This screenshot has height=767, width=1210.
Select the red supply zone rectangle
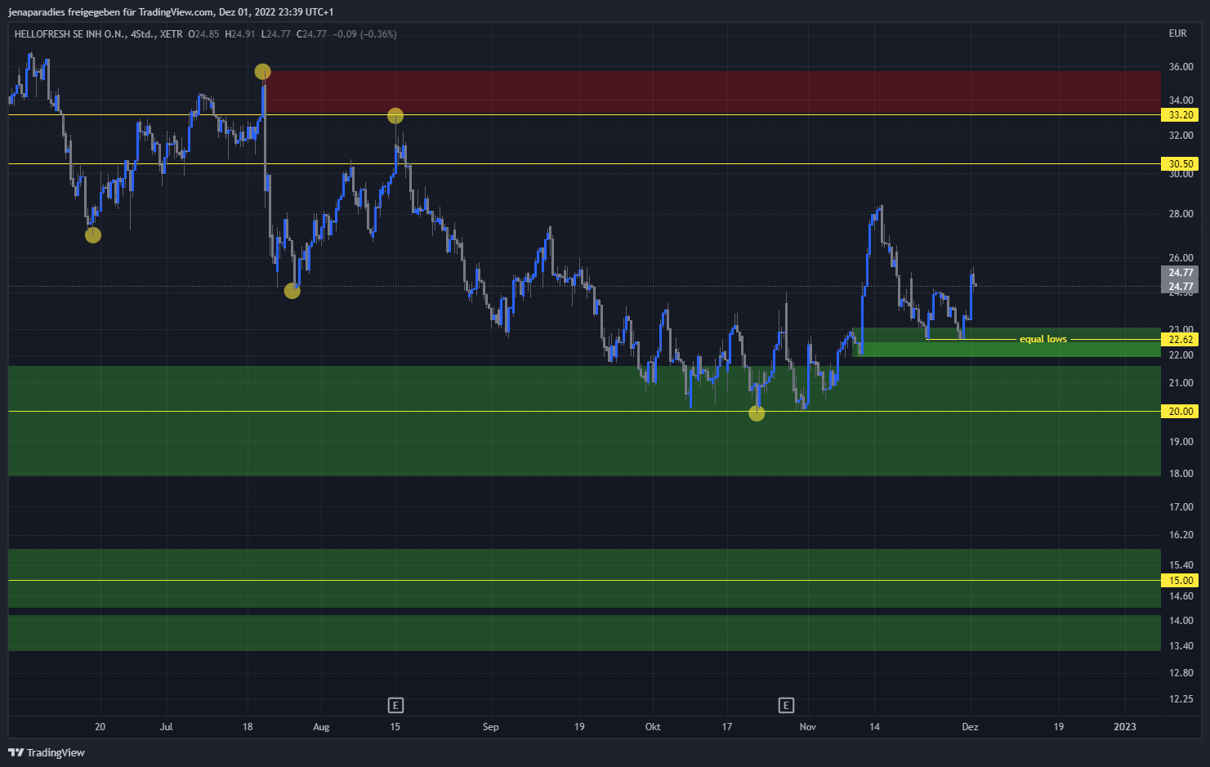click(712, 92)
